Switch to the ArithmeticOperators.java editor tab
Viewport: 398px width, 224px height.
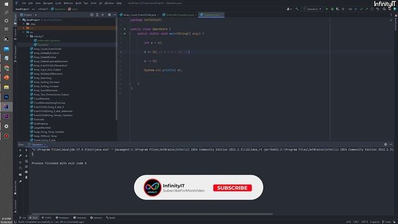180,15
